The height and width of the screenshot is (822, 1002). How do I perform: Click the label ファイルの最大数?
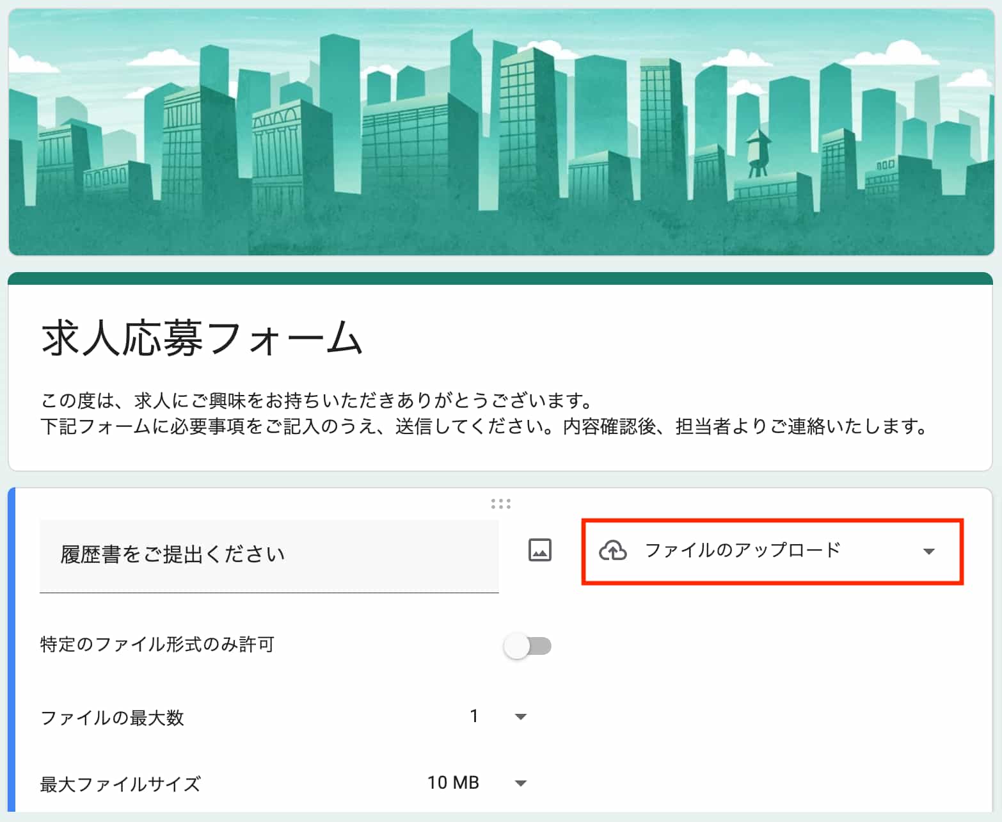click(x=112, y=718)
